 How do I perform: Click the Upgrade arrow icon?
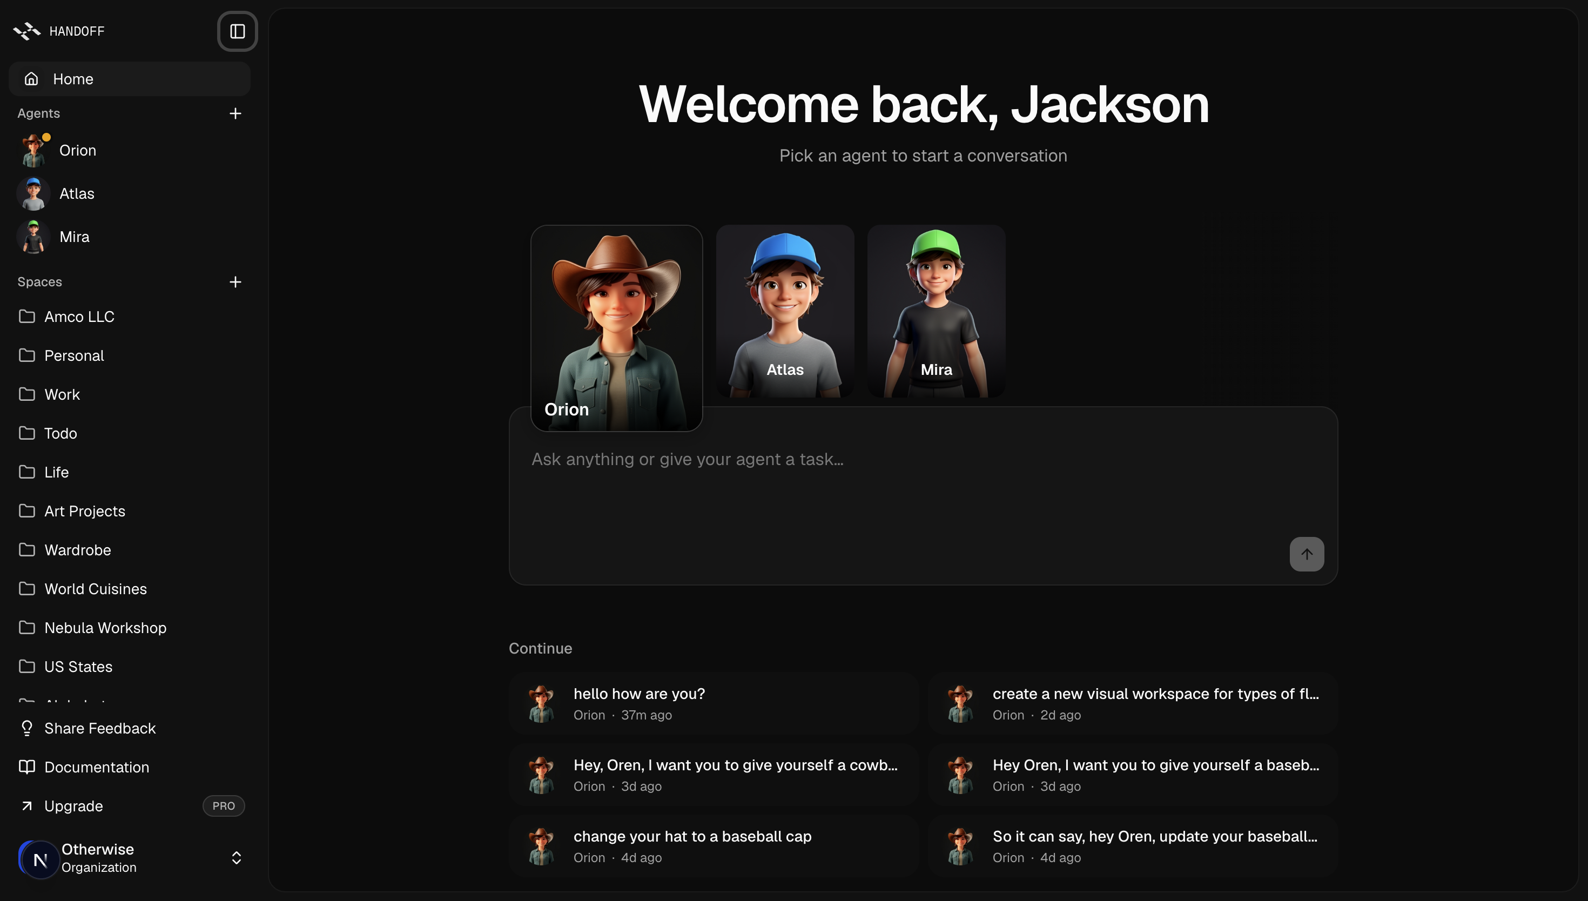26,806
